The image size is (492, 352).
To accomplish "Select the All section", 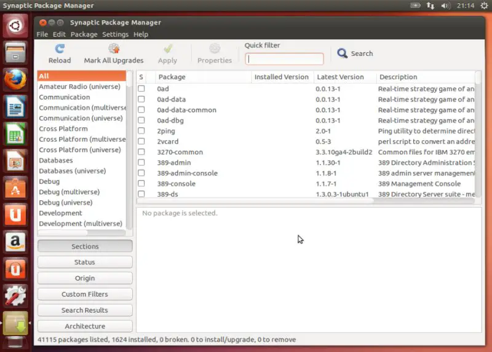I will [82, 76].
